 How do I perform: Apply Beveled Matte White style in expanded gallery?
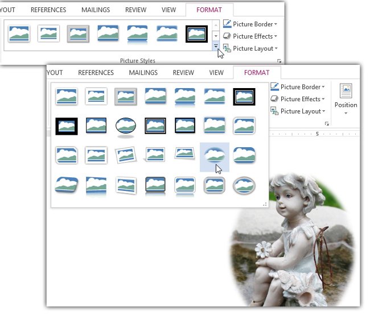96,96
